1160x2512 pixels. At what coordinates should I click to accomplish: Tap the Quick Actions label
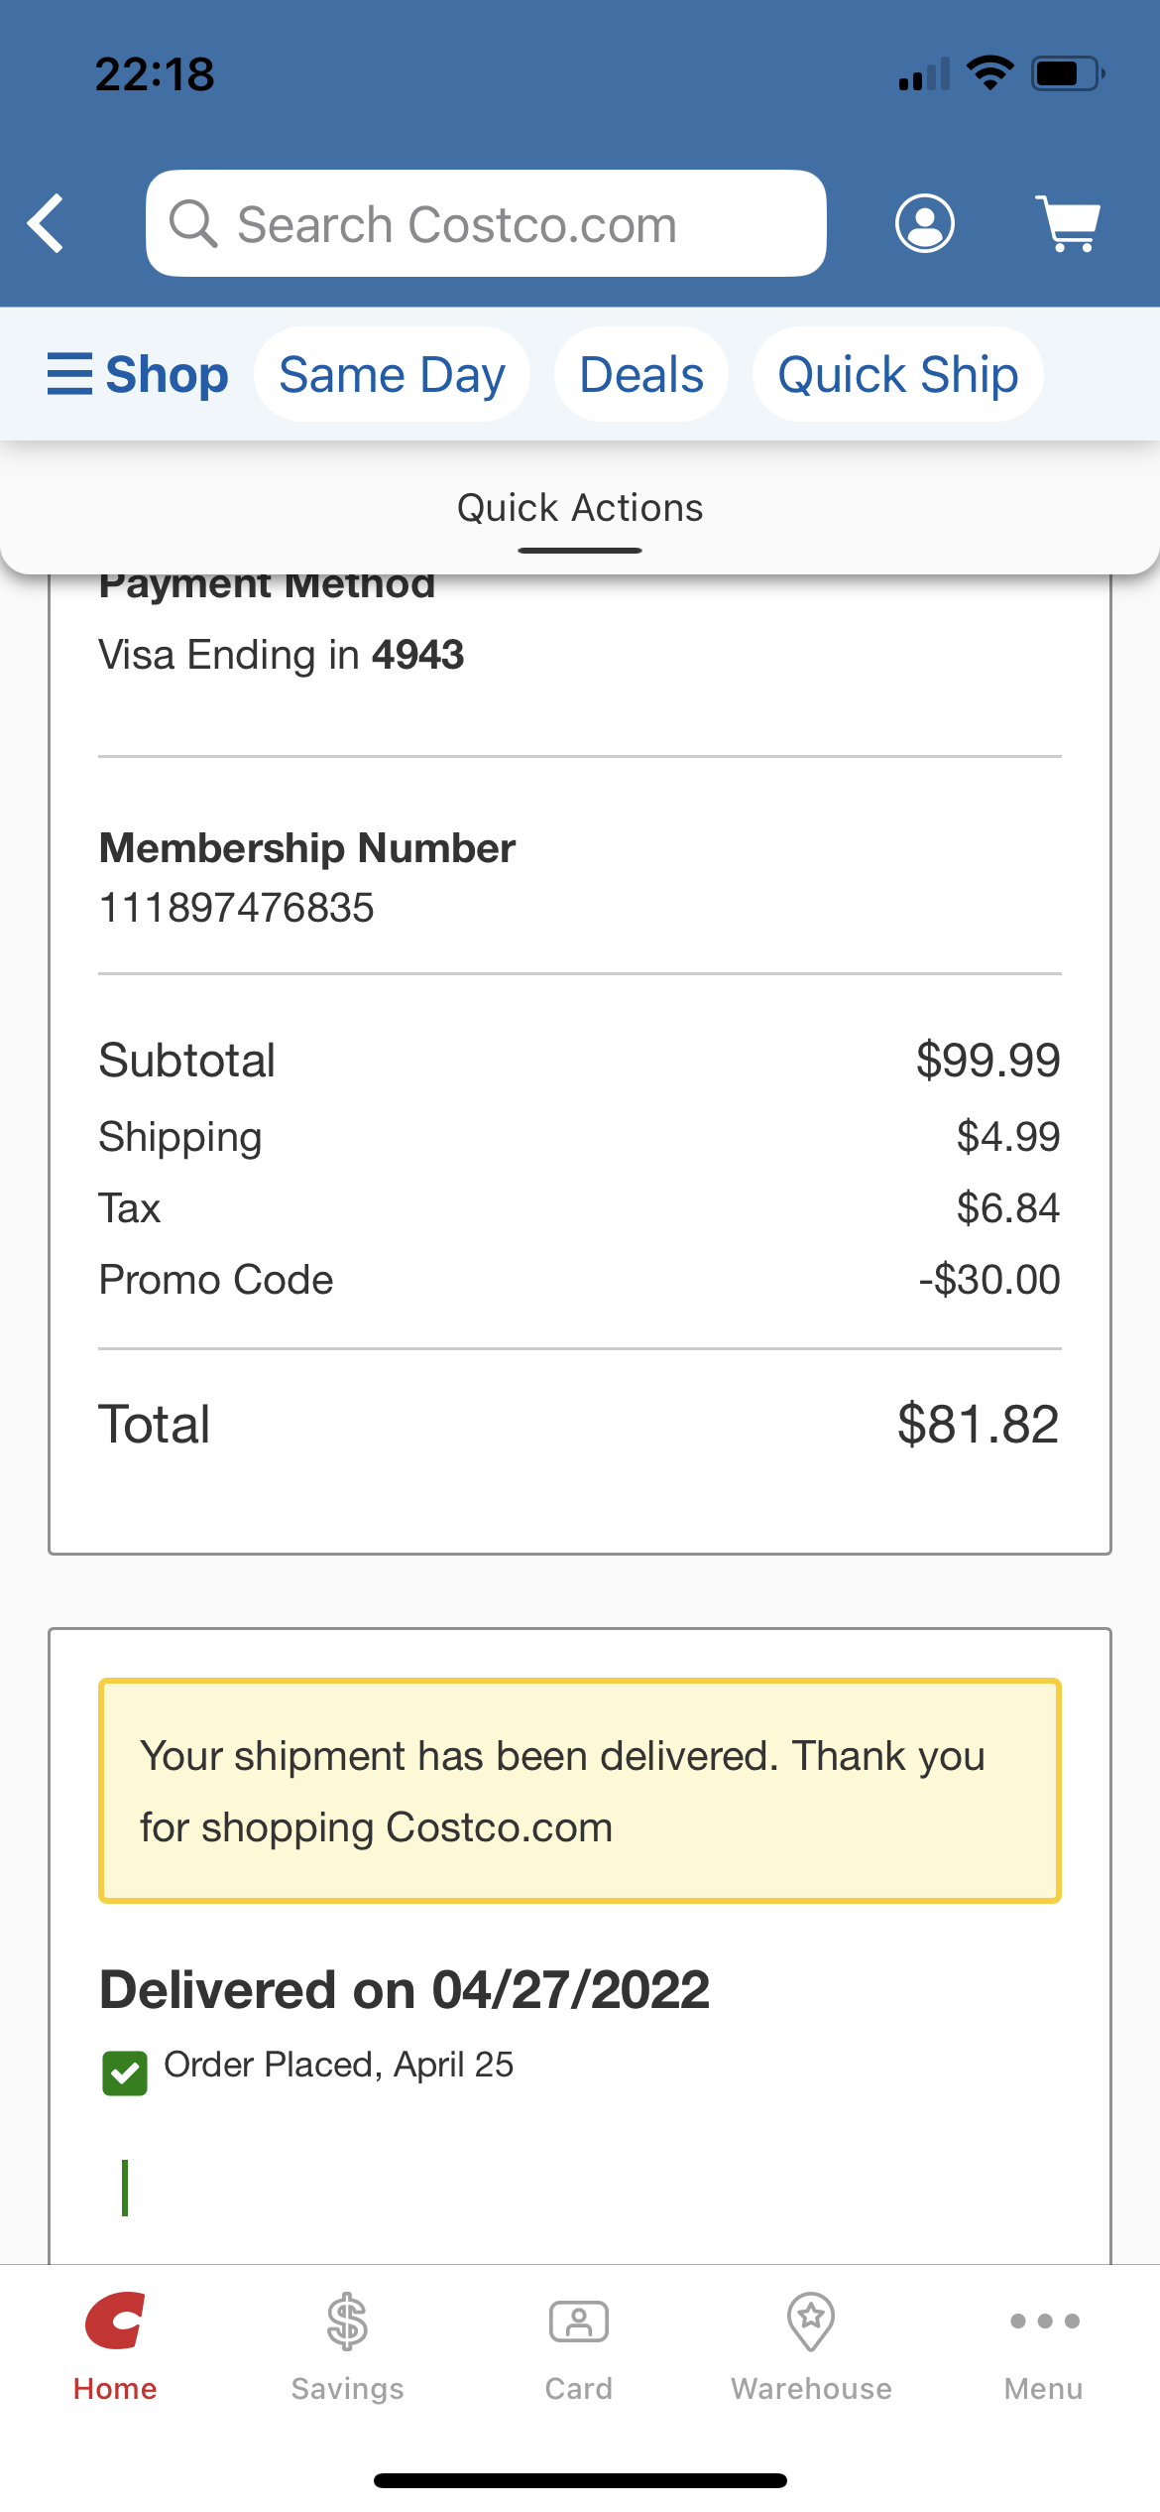pyautogui.click(x=580, y=508)
